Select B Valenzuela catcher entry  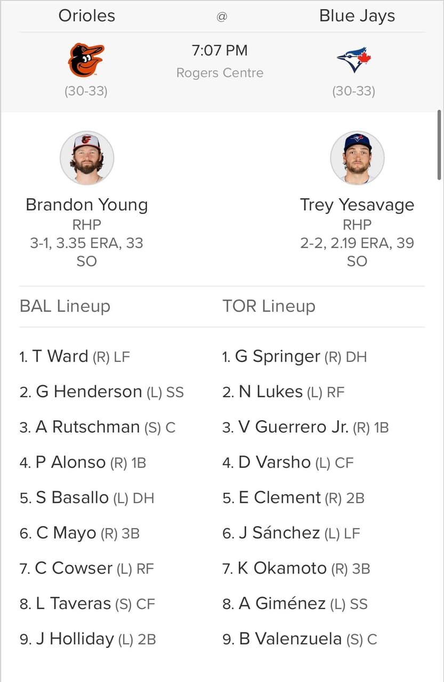click(x=300, y=639)
